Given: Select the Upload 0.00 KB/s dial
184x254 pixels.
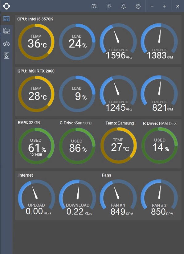Looking at the screenshot, I should 37,198.
